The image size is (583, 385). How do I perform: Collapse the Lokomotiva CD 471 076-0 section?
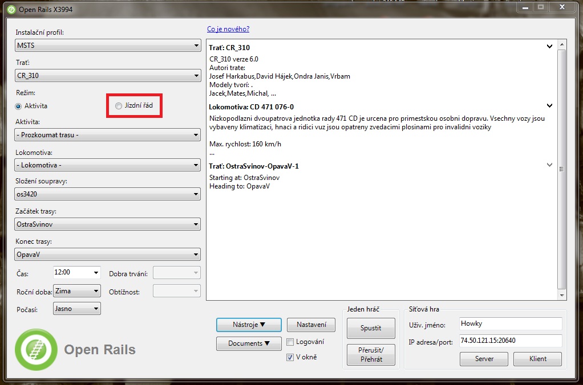pyautogui.click(x=549, y=106)
